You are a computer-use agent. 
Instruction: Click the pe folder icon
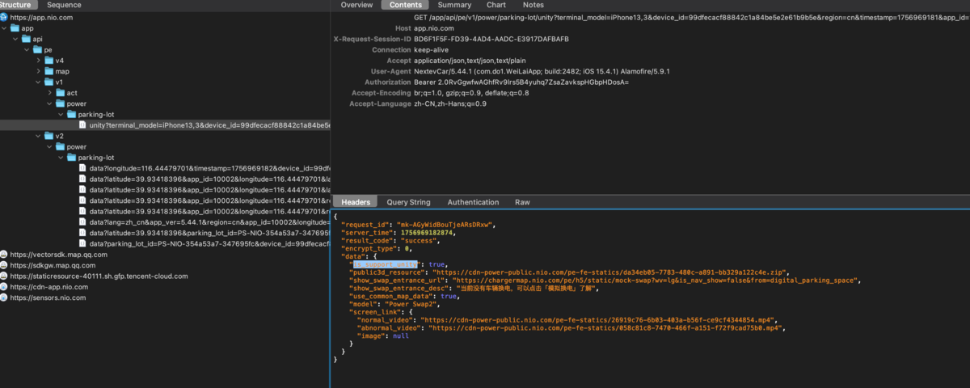pos(38,49)
